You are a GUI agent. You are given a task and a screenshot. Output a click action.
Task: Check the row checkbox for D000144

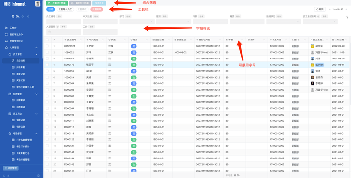(x=47, y=158)
